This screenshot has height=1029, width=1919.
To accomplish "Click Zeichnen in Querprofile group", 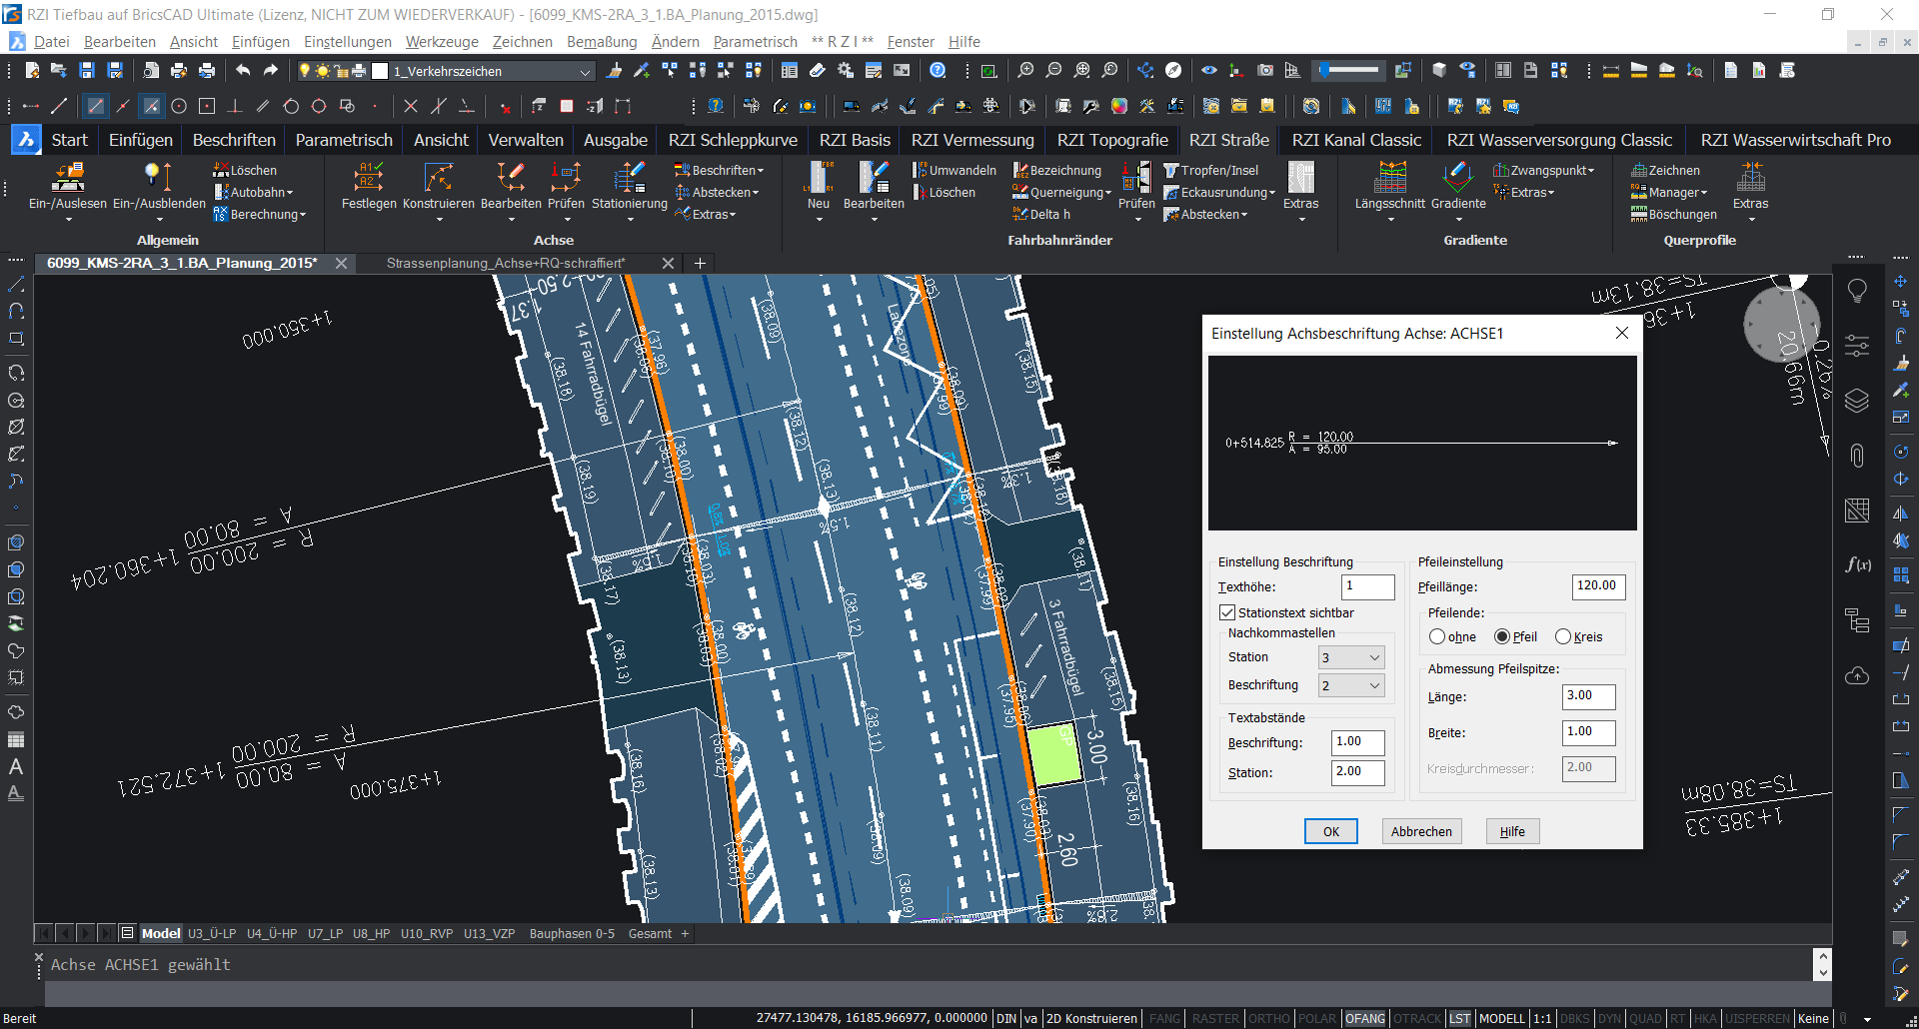I will [1665, 170].
